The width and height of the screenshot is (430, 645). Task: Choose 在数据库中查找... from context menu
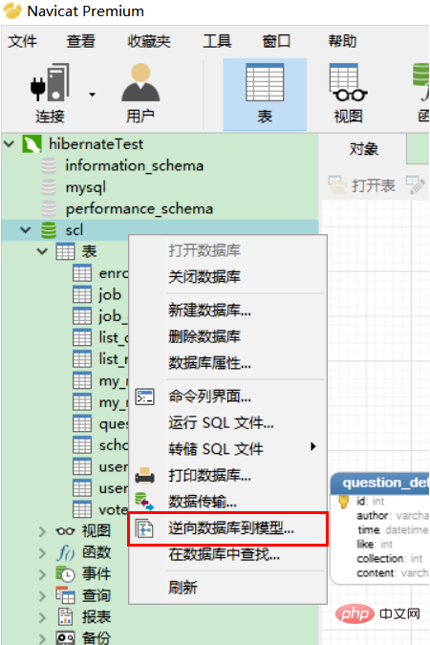[228, 555]
